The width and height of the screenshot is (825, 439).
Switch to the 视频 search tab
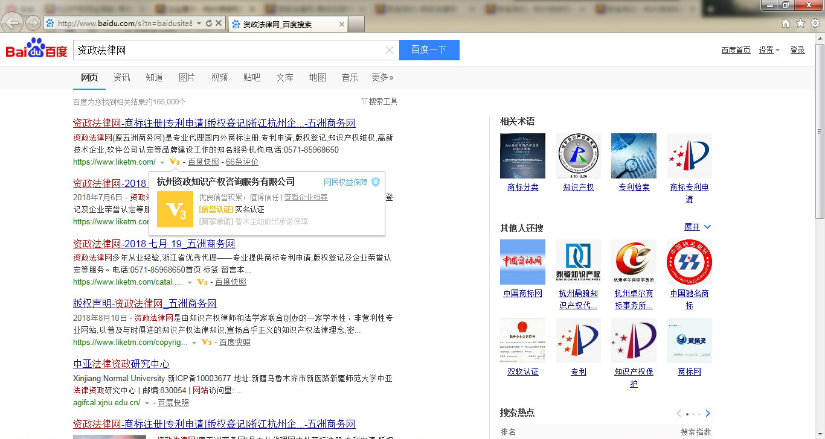click(x=219, y=77)
